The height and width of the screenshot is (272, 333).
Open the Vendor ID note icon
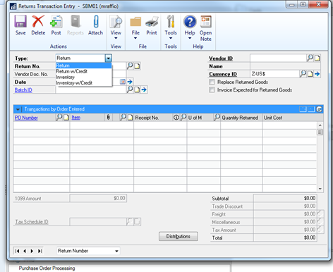[317, 58]
